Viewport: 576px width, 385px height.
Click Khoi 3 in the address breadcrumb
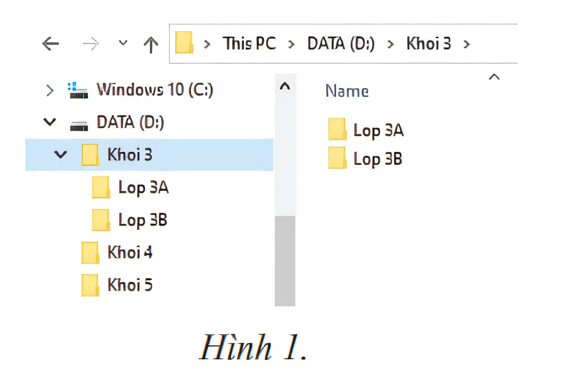429,44
